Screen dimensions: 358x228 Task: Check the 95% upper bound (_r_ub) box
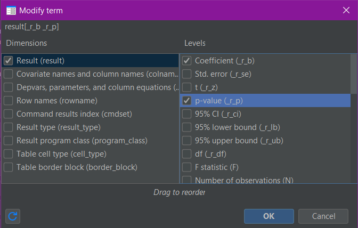tap(186, 141)
